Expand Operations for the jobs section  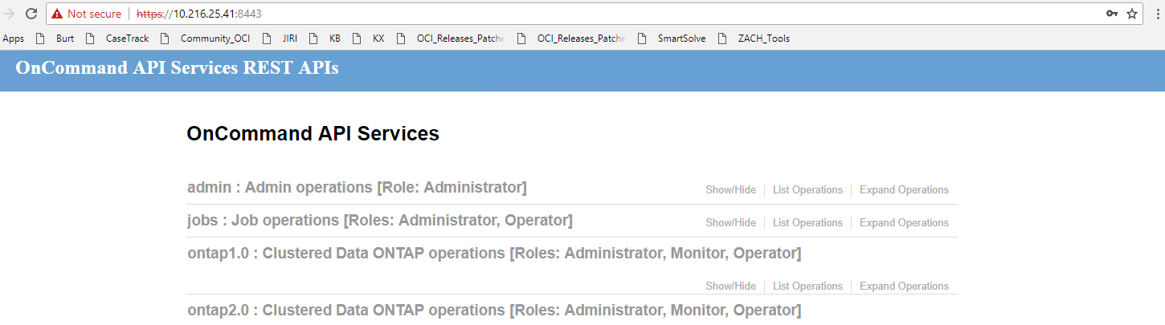904,223
